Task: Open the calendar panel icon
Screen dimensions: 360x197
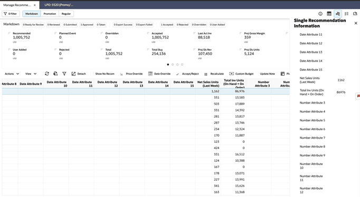Action: tap(329, 14)
